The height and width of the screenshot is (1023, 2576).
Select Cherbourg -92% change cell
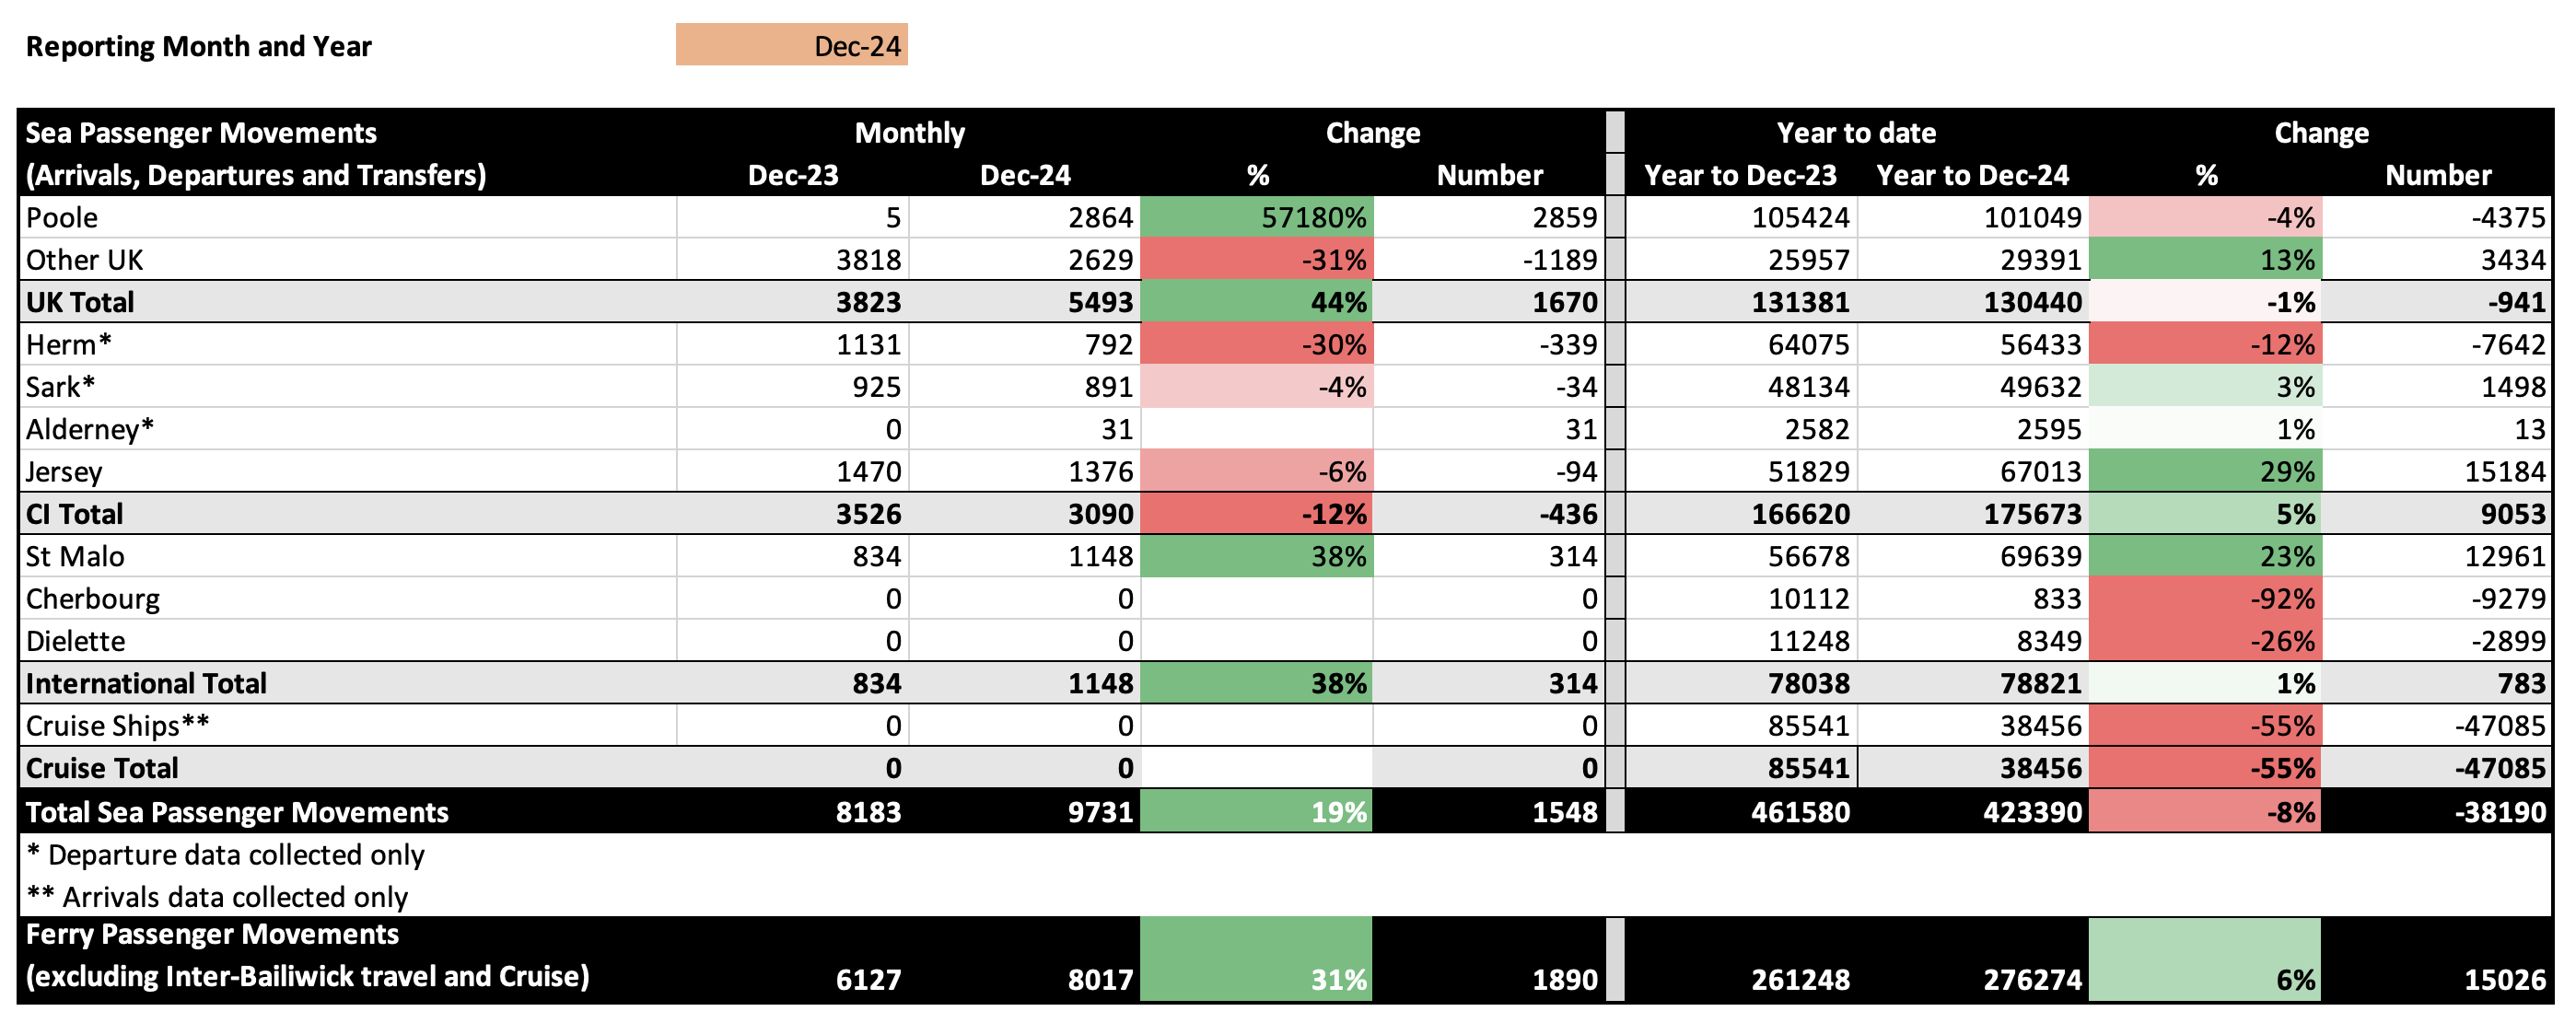2204,599
